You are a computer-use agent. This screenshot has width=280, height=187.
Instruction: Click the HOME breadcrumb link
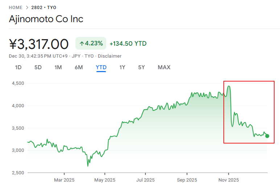point(16,7)
